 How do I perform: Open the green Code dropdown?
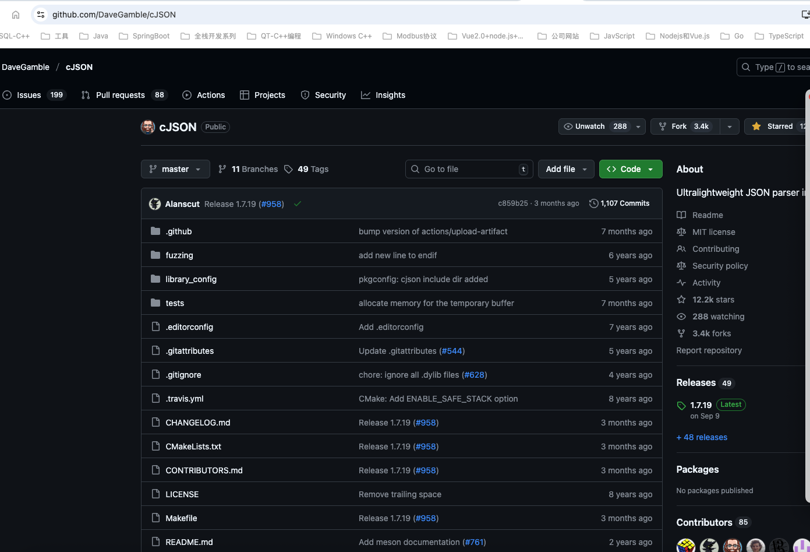pyautogui.click(x=631, y=169)
